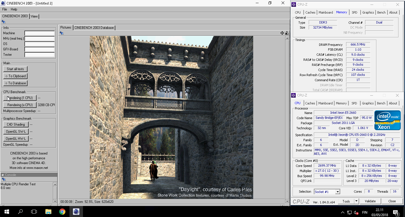Click the CINEBENCH taskbar icon
This screenshot has width=405, height=217.
tap(76, 212)
